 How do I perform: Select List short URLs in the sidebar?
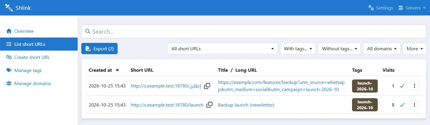click(39, 44)
